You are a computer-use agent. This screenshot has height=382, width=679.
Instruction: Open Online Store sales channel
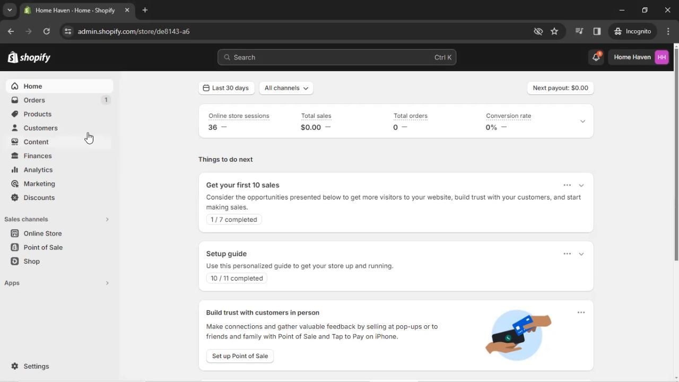(x=42, y=233)
